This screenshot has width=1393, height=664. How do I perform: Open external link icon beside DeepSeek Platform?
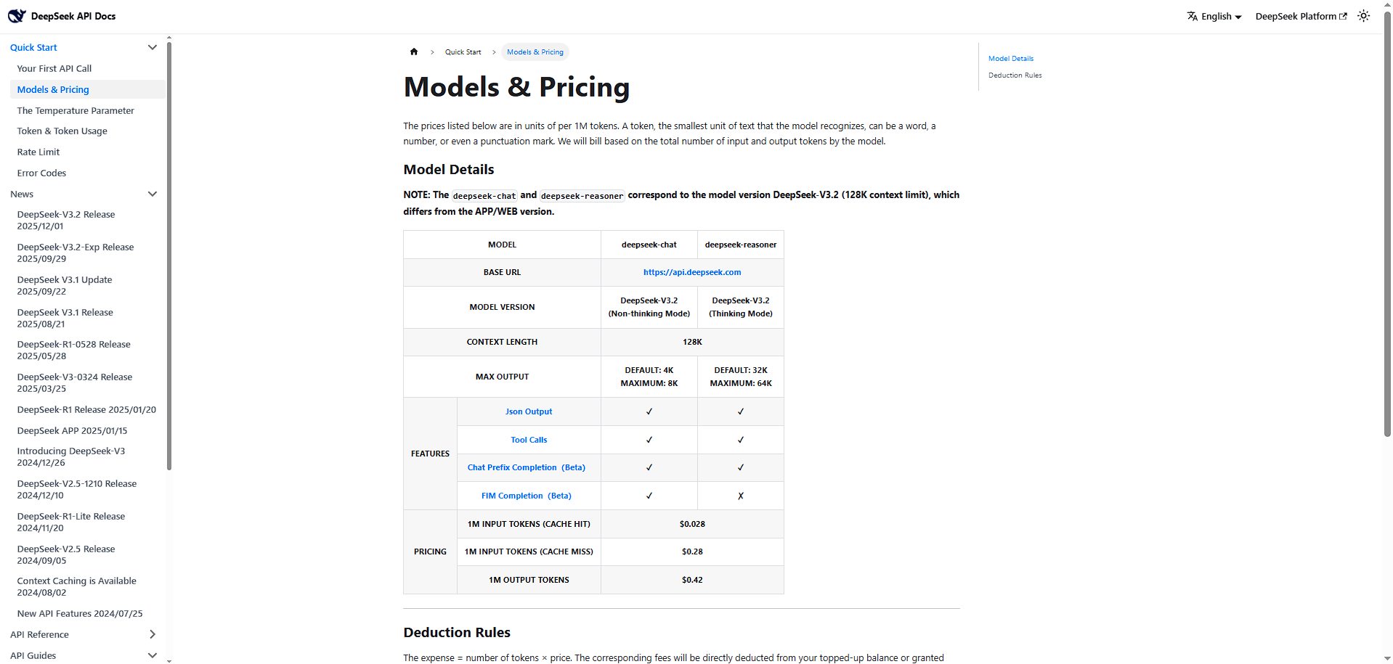(x=1343, y=16)
